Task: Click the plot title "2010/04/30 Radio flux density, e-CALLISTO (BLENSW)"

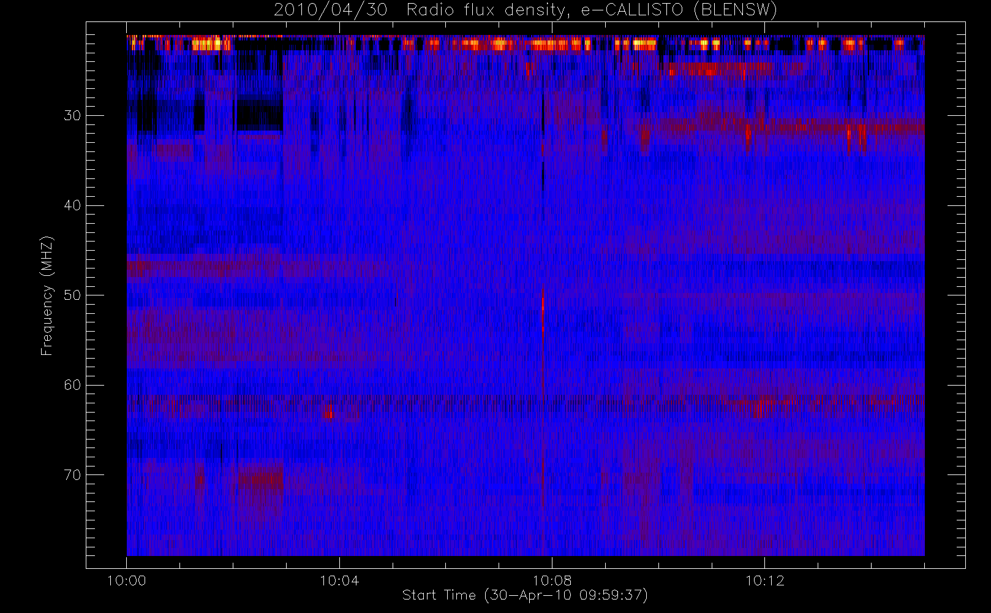Action: click(526, 10)
